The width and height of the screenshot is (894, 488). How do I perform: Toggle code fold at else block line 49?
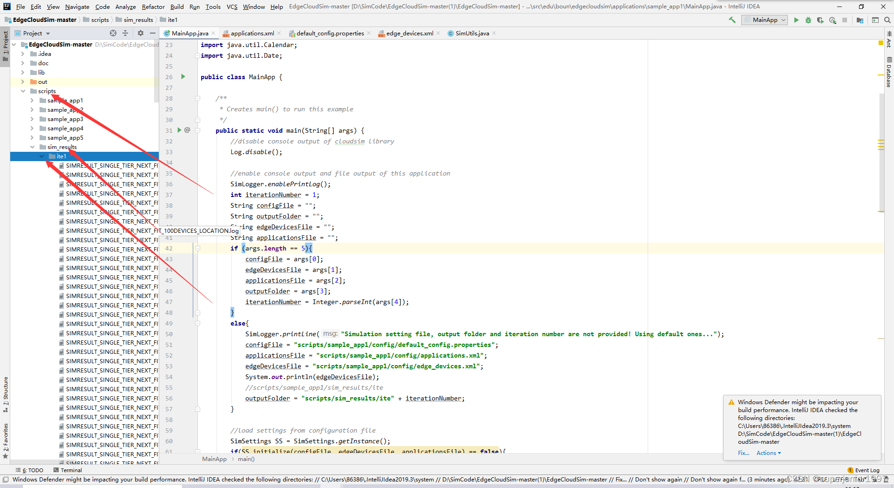[197, 323]
